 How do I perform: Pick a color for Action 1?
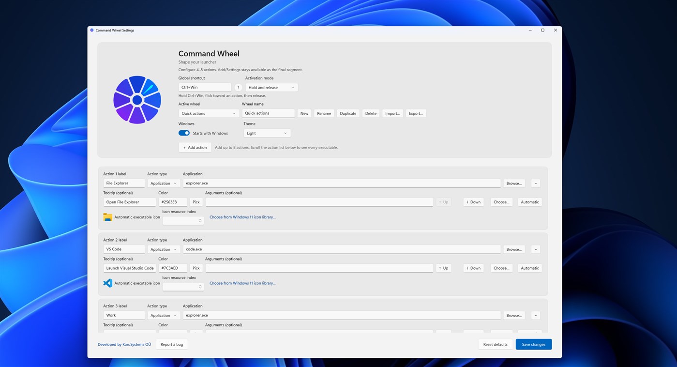point(196,202)
